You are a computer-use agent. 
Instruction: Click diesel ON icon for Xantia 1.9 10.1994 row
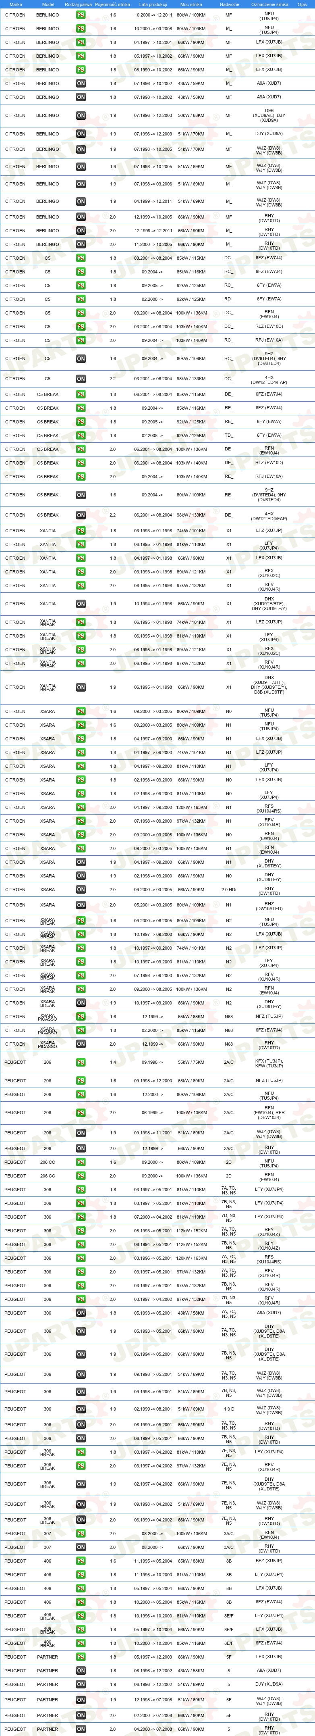(81, 604)
